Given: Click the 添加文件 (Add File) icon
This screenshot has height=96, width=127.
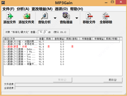Looking at the screenshot, I should (10, 16).
